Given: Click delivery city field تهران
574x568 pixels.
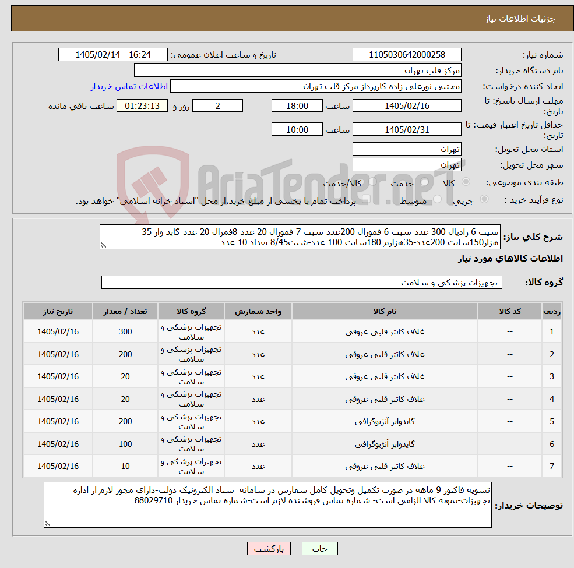Looking at the screenshot, I should [x=407, y=165].
